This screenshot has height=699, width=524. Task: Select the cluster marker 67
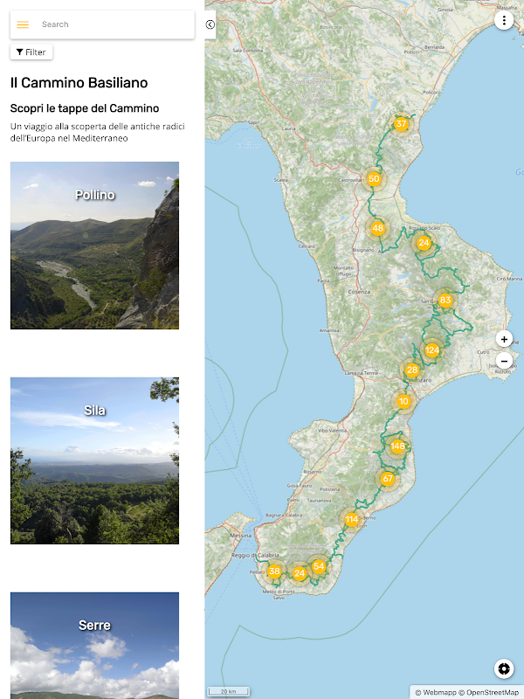[388, 479]
